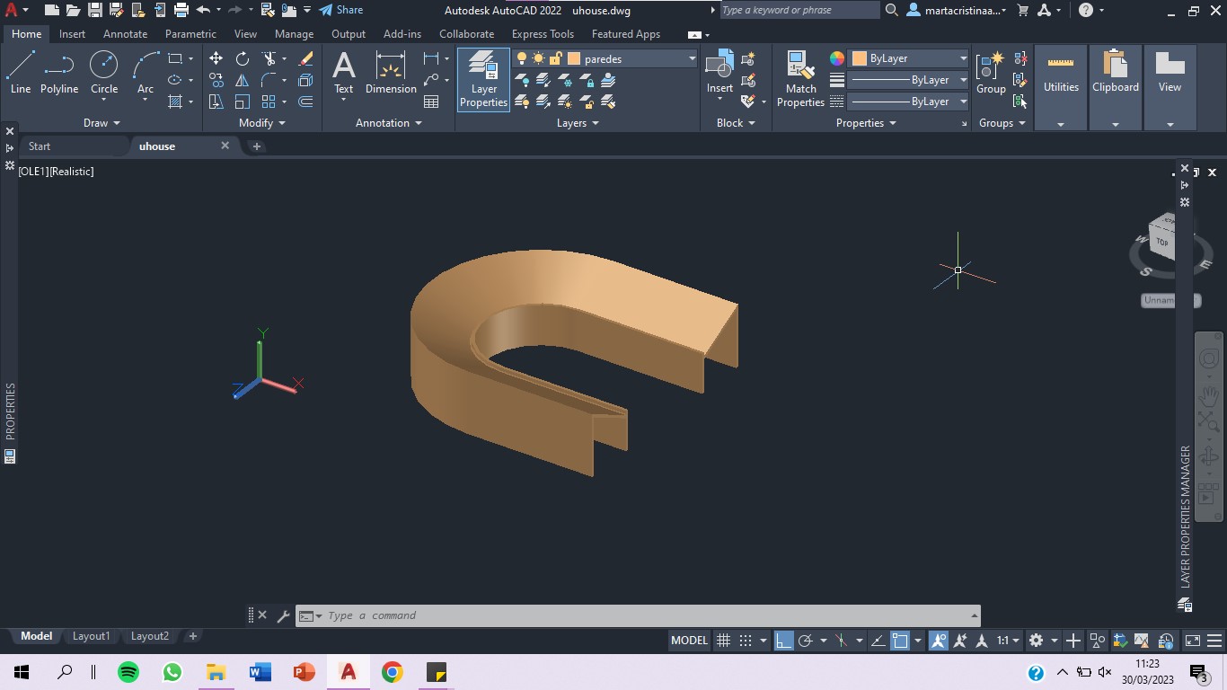Select the Text annotation tool
This screenshot has height=690, width=1227.
(344, 72)
